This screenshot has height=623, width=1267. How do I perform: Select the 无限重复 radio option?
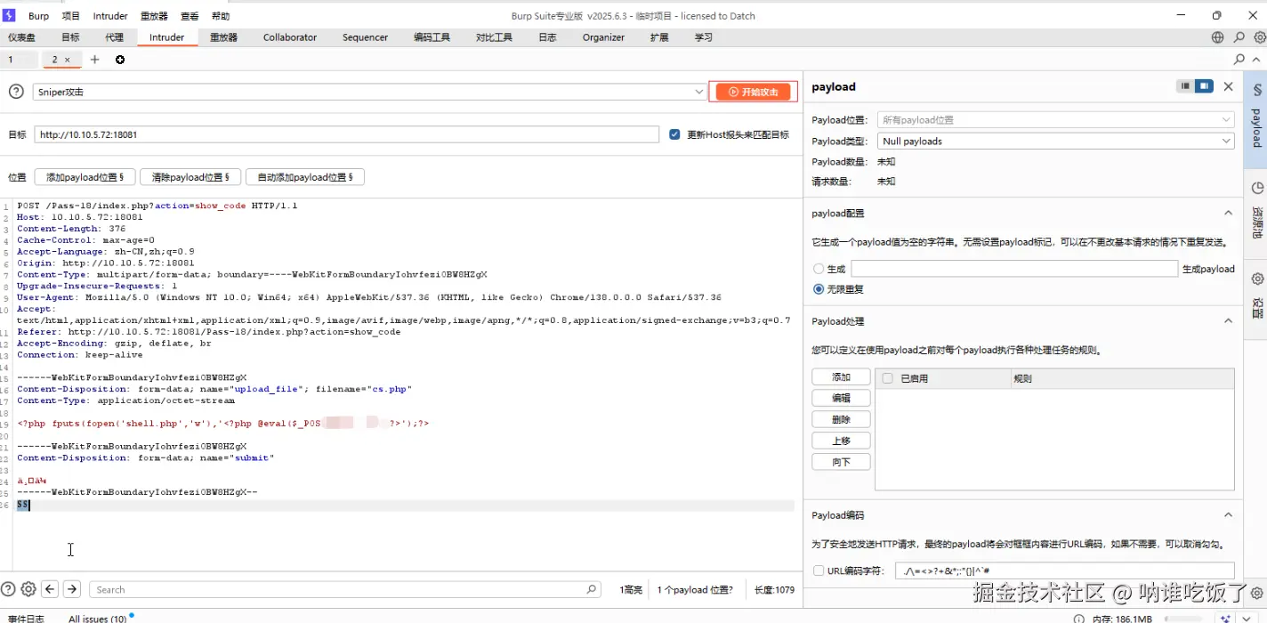(x=819, y=289)
